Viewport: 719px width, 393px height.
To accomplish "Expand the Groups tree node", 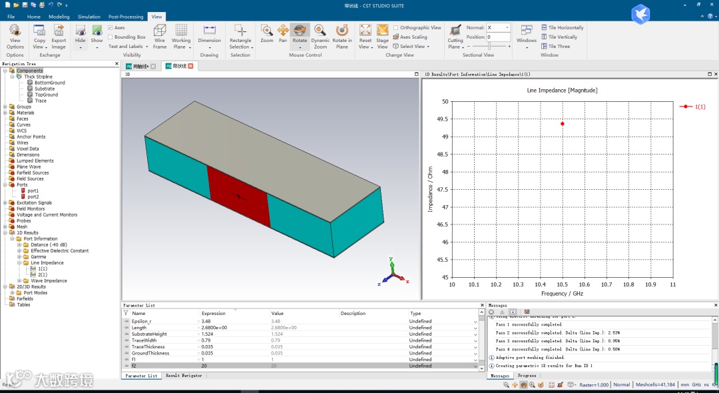I will click(x=5, y=107).
